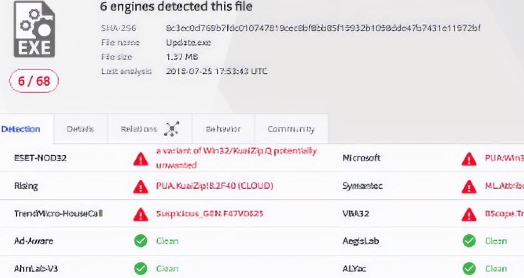Viewport: 524px width, 278px height.
Task: Click the Suspicious_GEN.F47V0625 result
Action: click(210, 213)
